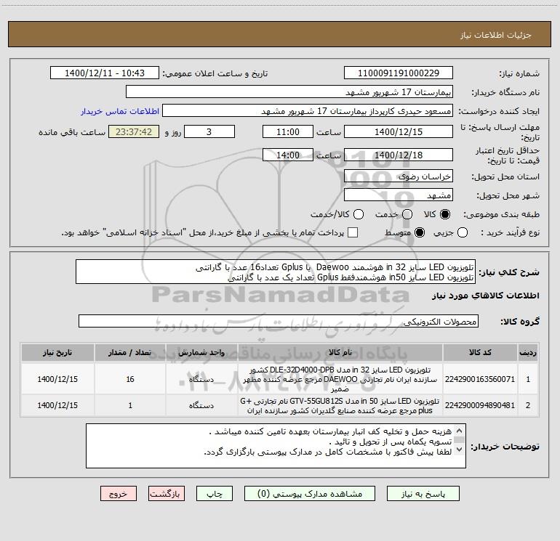Image resolution: width=560 pixels, height=541 pixels.
Task: Click the DAEWOO DLE-32D4000-DPB product name cell
Action: tap(340, 379)
